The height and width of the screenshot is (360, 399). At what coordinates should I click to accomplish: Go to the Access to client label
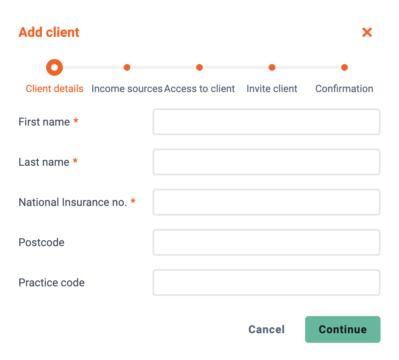coord(199,89)
